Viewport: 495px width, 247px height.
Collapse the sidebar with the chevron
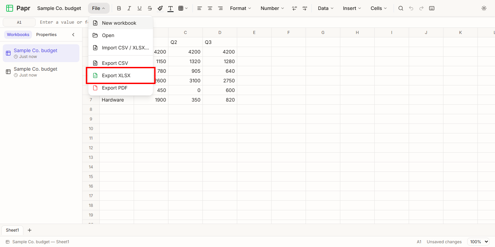coord(73,35)
